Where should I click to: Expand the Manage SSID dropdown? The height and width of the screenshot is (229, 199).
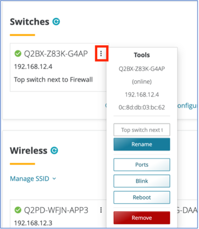(33, 178)
